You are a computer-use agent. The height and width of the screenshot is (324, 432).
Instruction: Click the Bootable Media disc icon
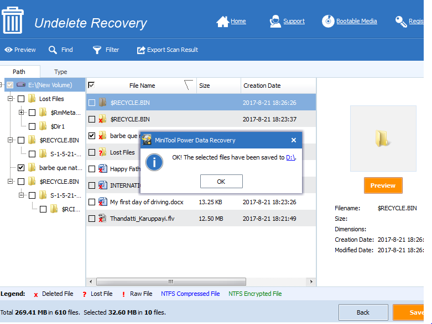(328, 21)
